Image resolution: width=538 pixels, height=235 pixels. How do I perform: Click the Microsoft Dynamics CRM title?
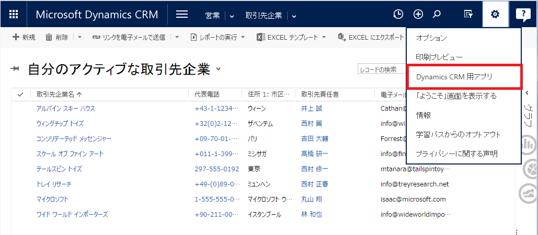coord(97,15)
